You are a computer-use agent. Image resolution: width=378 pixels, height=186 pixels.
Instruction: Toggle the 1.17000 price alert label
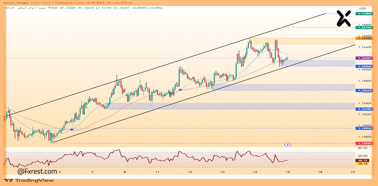[366, 14]
